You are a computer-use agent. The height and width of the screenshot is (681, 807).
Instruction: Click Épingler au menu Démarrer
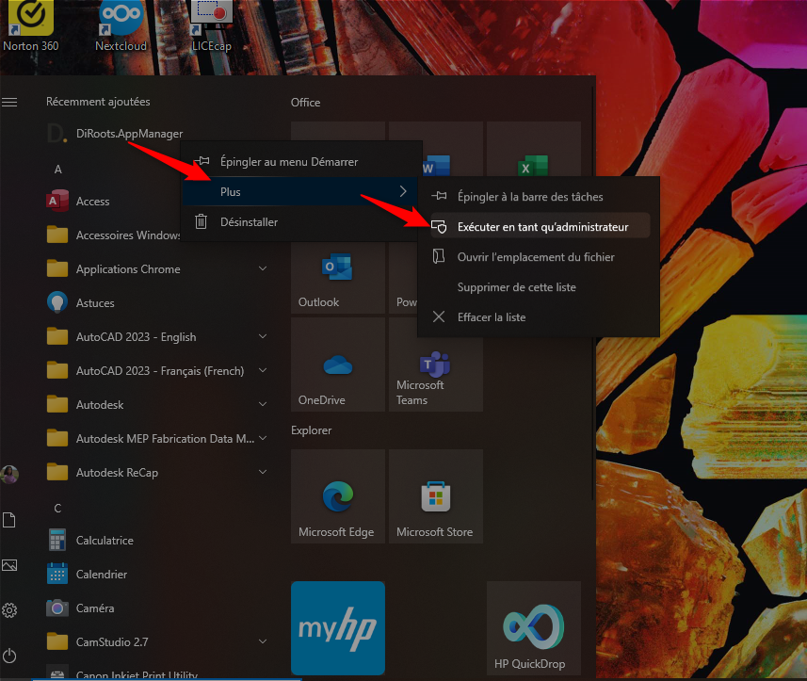pyautogui.click(x=288, y=162)
